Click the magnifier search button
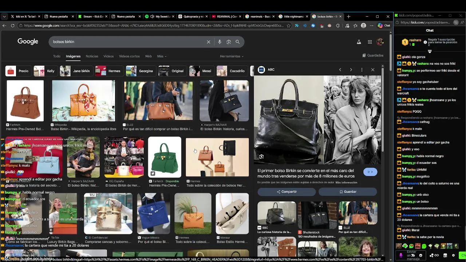466x262 pixels. point(237,42)
